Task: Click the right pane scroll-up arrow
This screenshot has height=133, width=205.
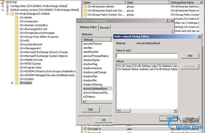Action: point(201,2)
